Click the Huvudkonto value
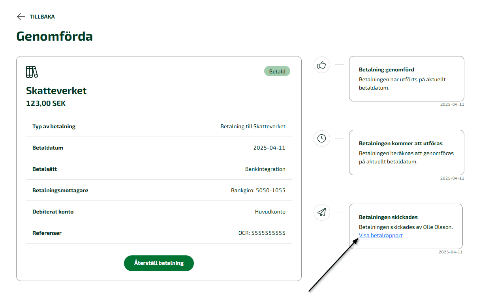This screenshot has height=298, width=477. (270, 212)
